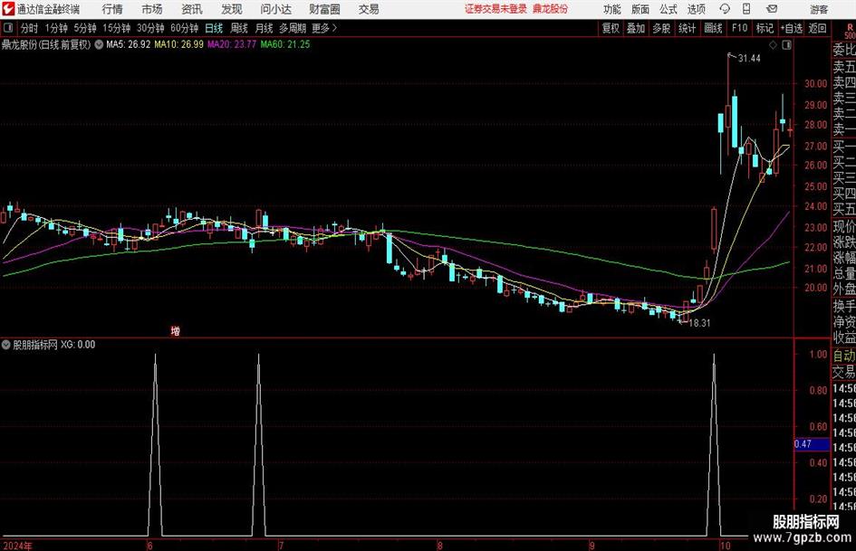Toggle the left panel icon beside 分时
Screen dimensions: 856x551
pyautogui.click(x=7, y=28)
